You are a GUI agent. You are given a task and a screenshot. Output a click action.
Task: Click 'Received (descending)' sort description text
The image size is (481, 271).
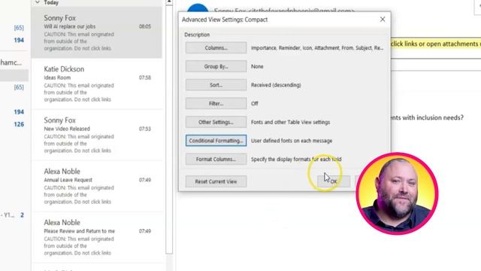point(276,85)
